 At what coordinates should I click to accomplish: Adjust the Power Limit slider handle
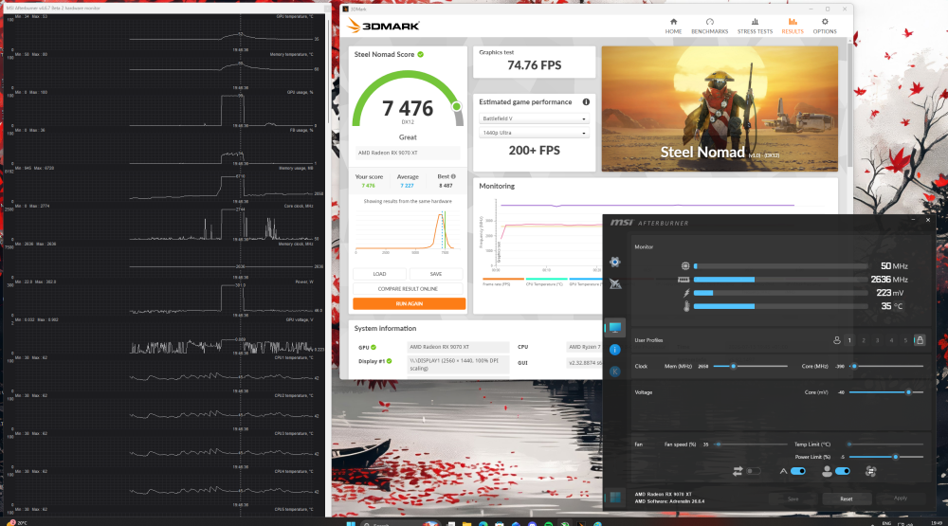point(896,457)
